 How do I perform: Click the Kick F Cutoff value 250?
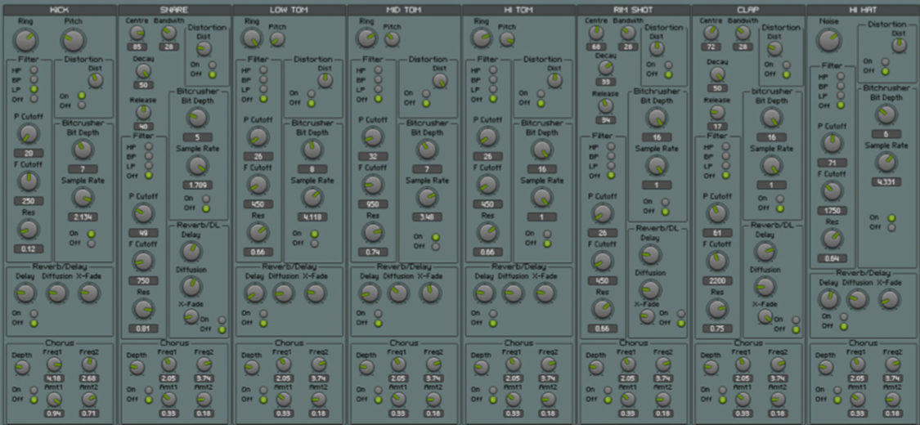28,201
